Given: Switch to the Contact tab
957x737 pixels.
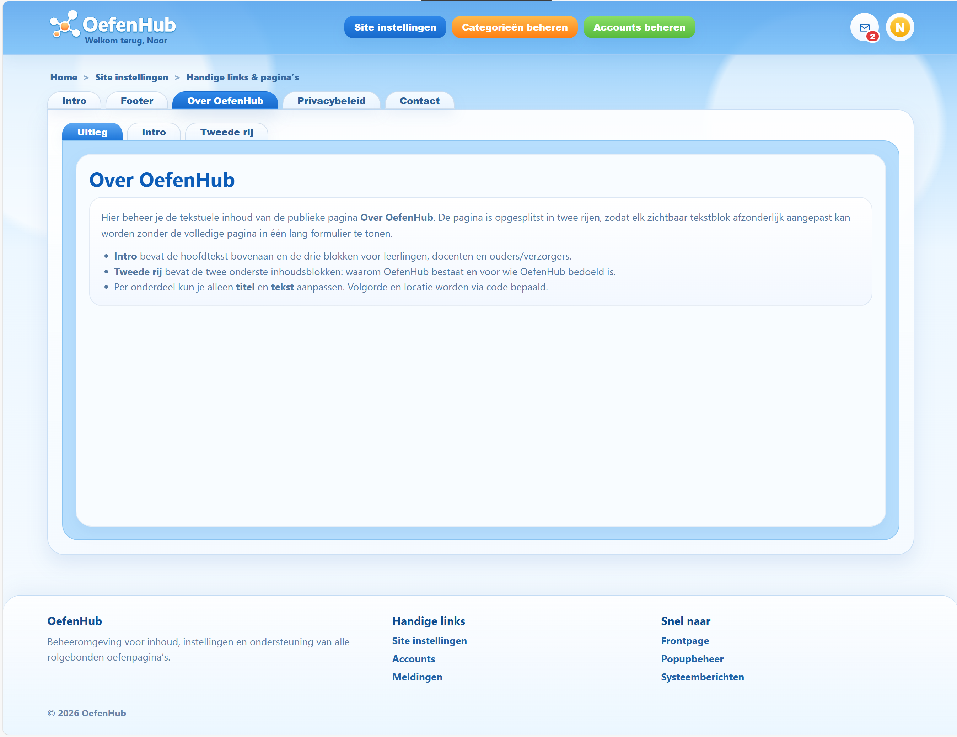Looking at the screenshot, I should pyautogui.click(x=419, y=101).
